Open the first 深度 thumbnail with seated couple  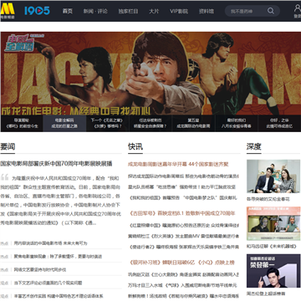pos(273,176)
